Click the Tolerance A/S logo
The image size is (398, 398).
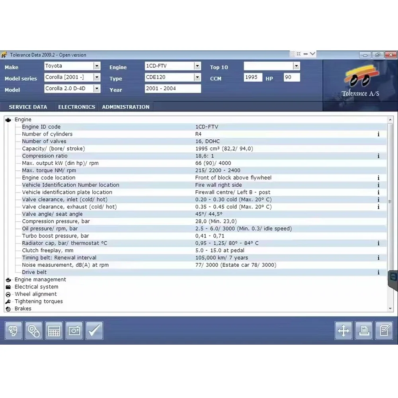(x=361, y=81)
